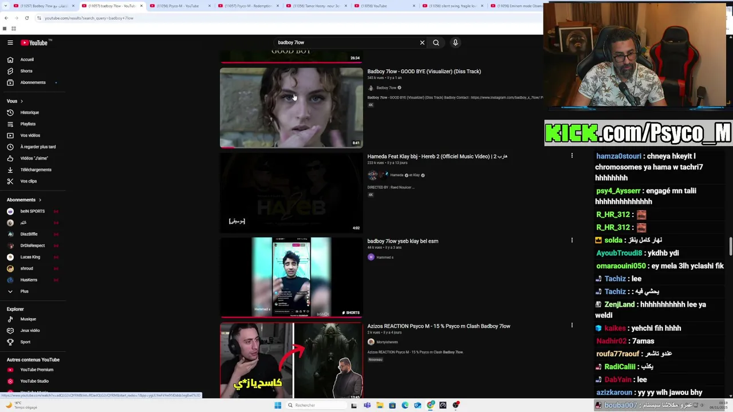The image size is (733, 412).
Task: Open the Windows Start menu
Action: click(278, 405)
